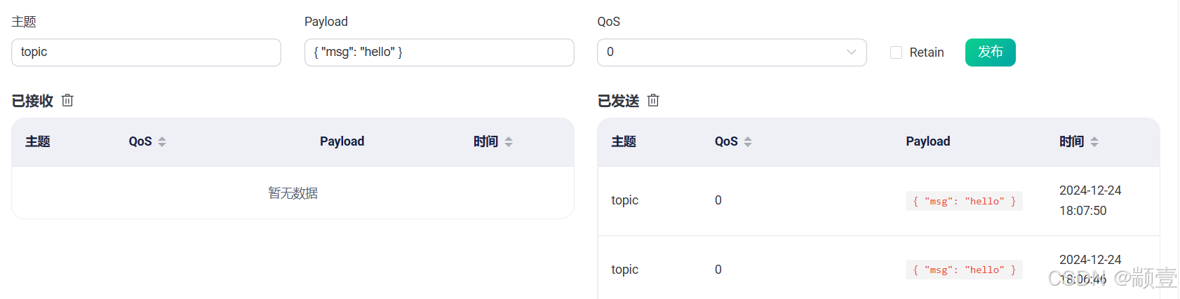Select second sent payload code snippet
The width and height of the screenshot is (1180, 299).
pos(964,270)
